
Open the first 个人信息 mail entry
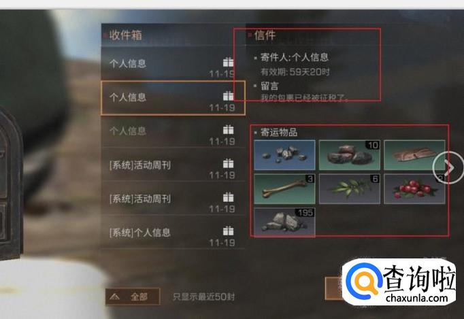pos(173,64)
